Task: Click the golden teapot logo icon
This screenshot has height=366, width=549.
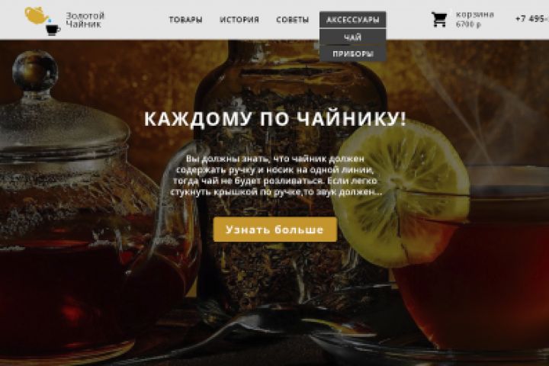Action: pos(37,15)
